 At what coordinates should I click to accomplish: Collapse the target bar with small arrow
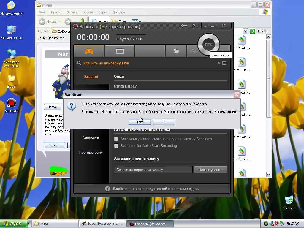(x=219, y=63)
